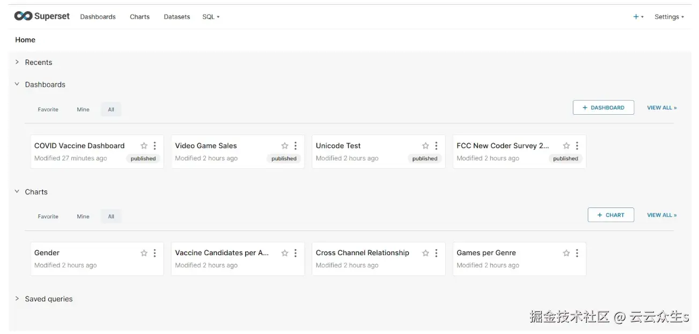This screenshot has height=334, width=699.
Task: Show only Mine in Dashboards section
Action: (x=83, y=109)
